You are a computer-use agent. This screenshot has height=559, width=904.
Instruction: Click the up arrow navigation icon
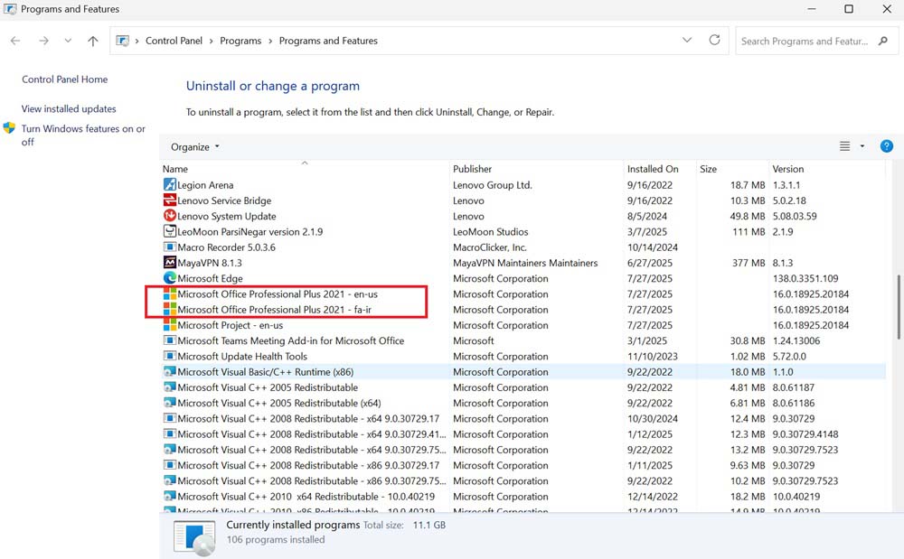tap(93, 41)
